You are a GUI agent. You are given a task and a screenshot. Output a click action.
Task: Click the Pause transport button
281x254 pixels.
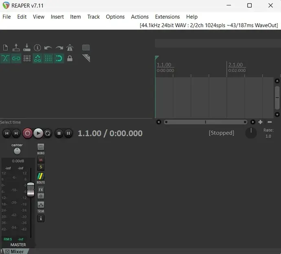pyautogui.click(x=68, y=133)
